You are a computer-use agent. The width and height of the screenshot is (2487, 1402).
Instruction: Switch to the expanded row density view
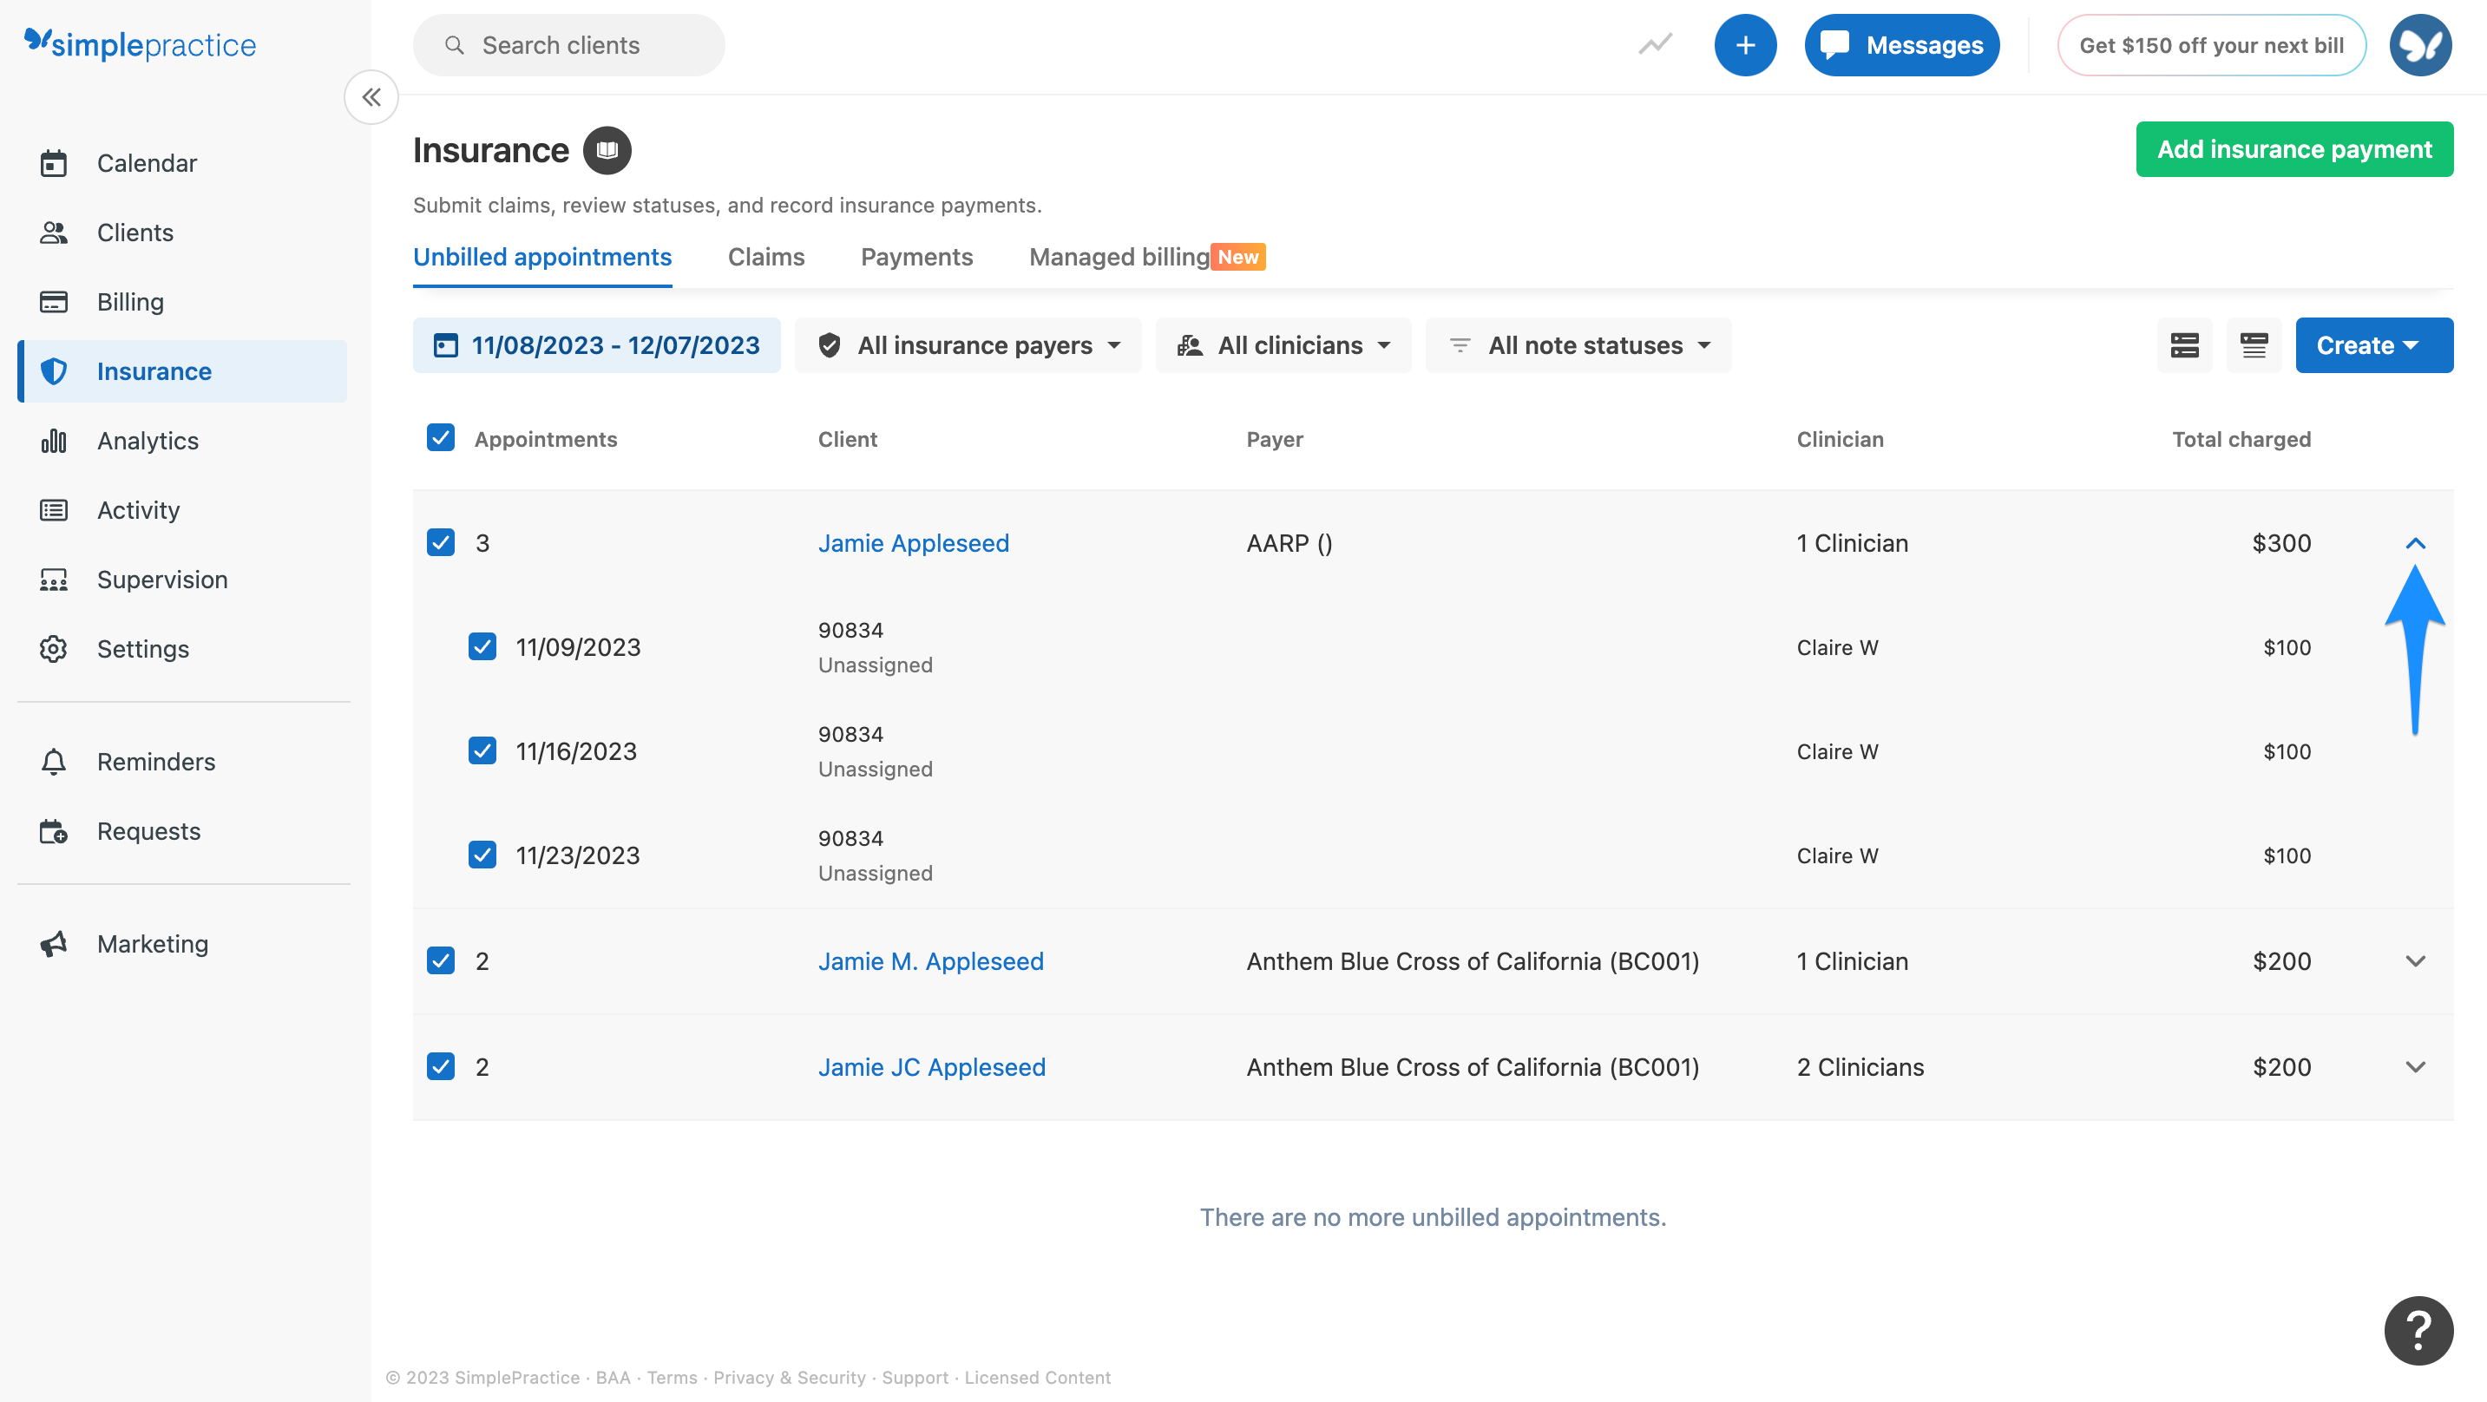pos(2185,345)
